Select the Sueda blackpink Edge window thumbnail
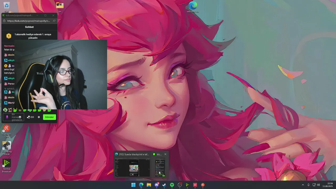 133,167
